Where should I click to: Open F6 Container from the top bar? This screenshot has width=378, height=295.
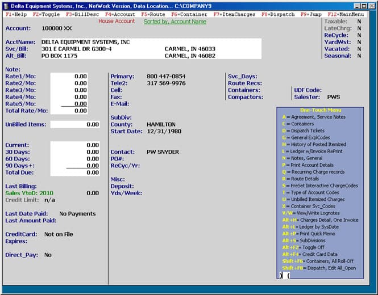point(189,14)
